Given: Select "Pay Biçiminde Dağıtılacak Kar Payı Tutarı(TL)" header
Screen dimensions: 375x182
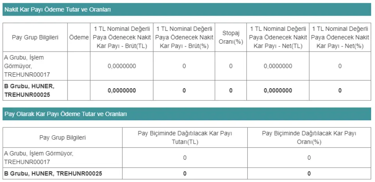Looking at the screenshot, I should 185,137.
